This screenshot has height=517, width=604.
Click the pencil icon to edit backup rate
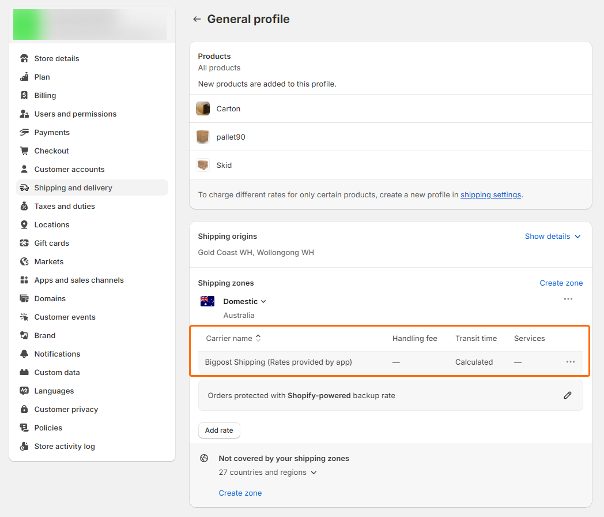568,395
